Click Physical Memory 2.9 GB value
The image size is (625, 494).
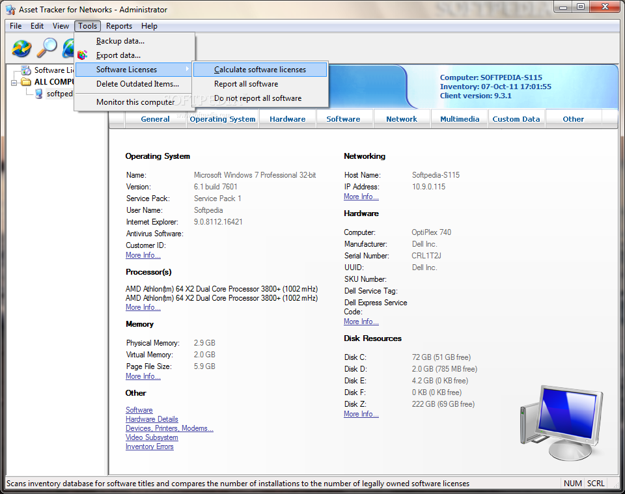click(204, 343)
